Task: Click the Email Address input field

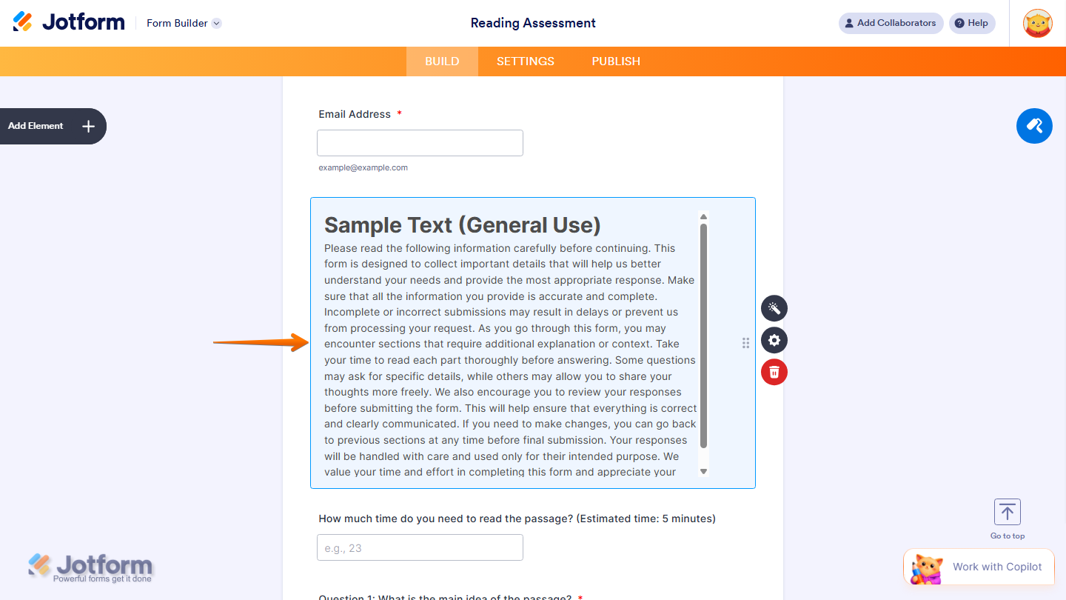Action: [420, 142]
